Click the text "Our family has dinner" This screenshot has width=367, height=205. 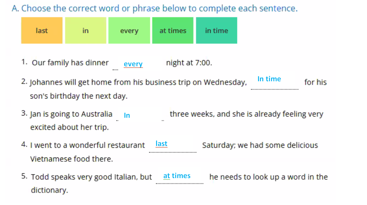70,63
